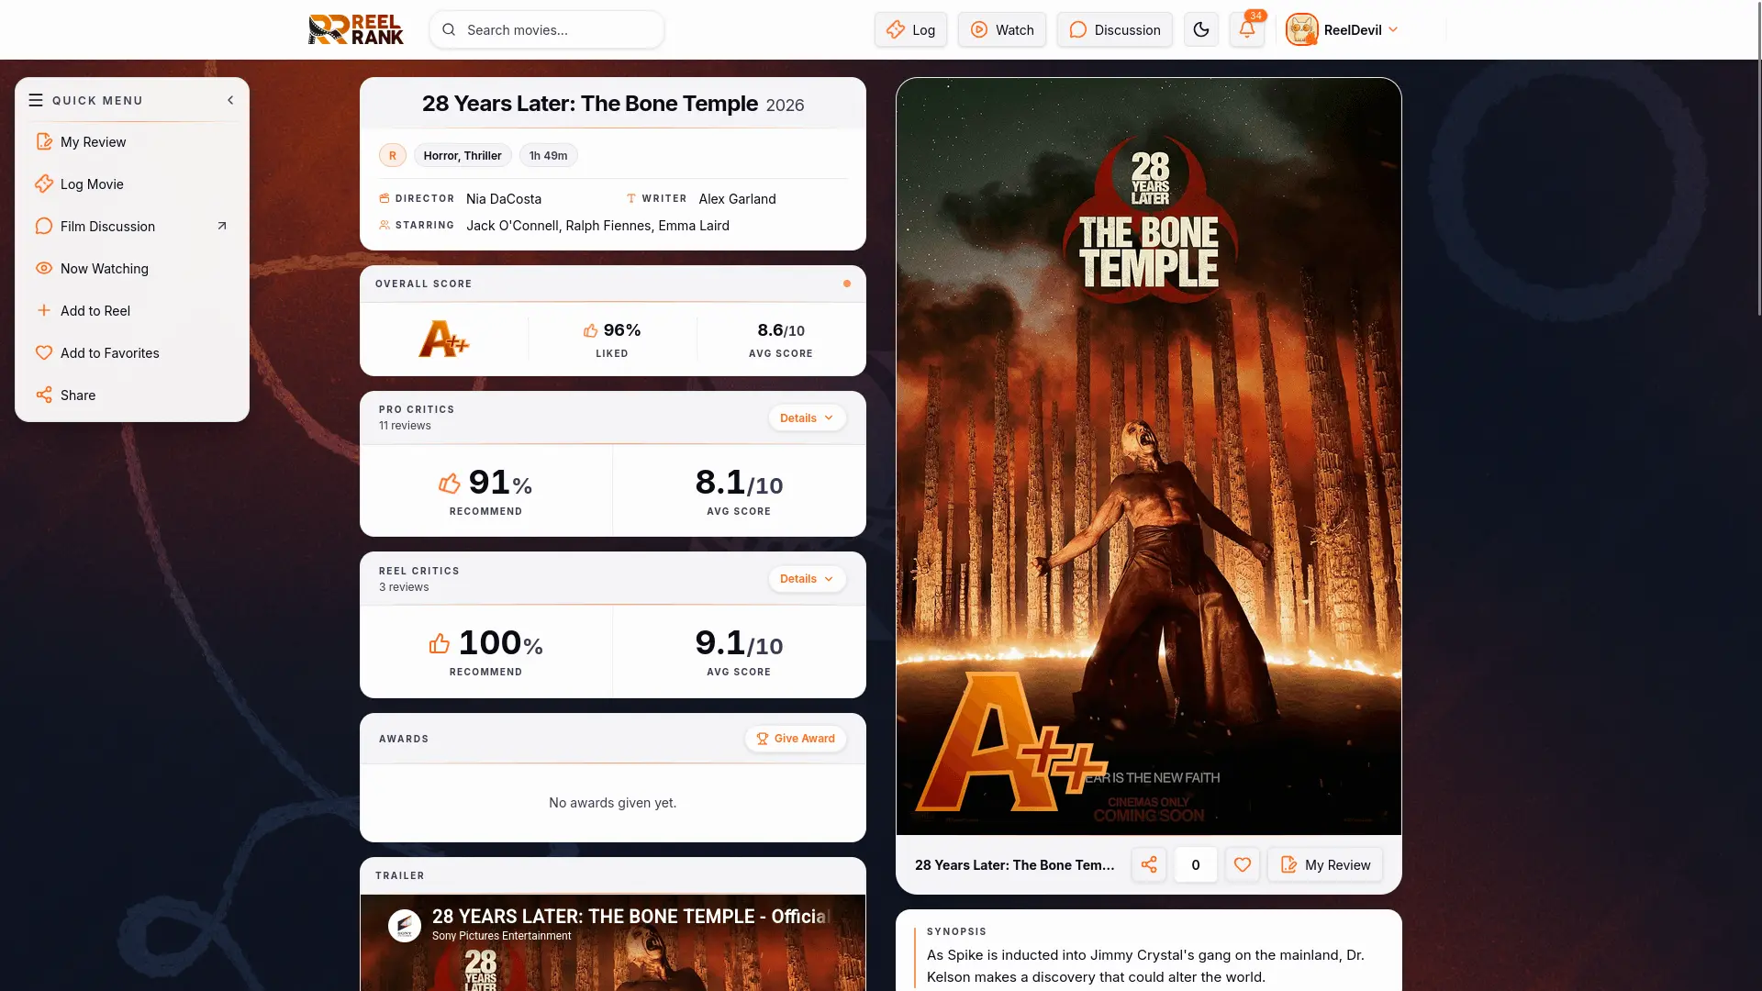Click the 0 count button under poster
This screenshot has height=991, width=1762.
click(1196, 864)
